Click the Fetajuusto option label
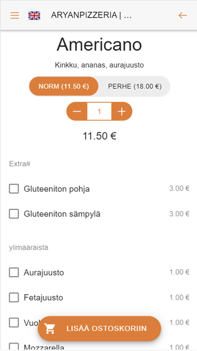Screen dimensions: 197x351 pyautogui.click(x=44, y=298)
